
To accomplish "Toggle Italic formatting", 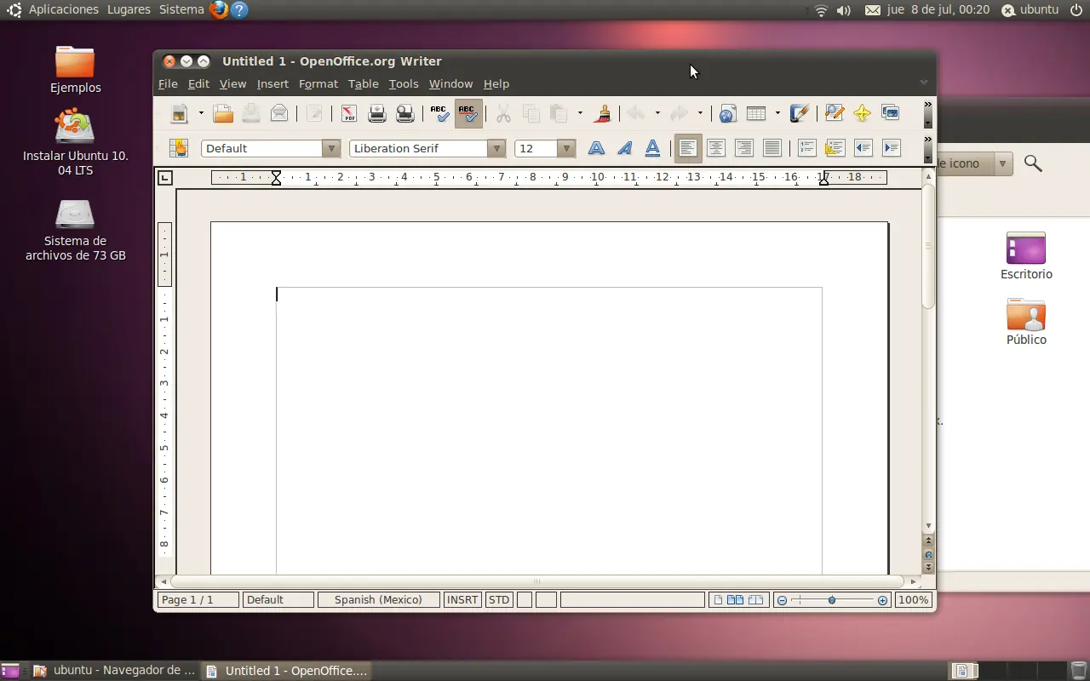I will 625,148.
